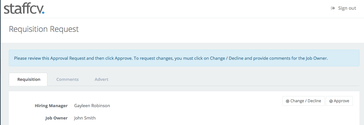364x125 pixels.
Task: Click the sign out arrow icon
Action: (333, 8)
